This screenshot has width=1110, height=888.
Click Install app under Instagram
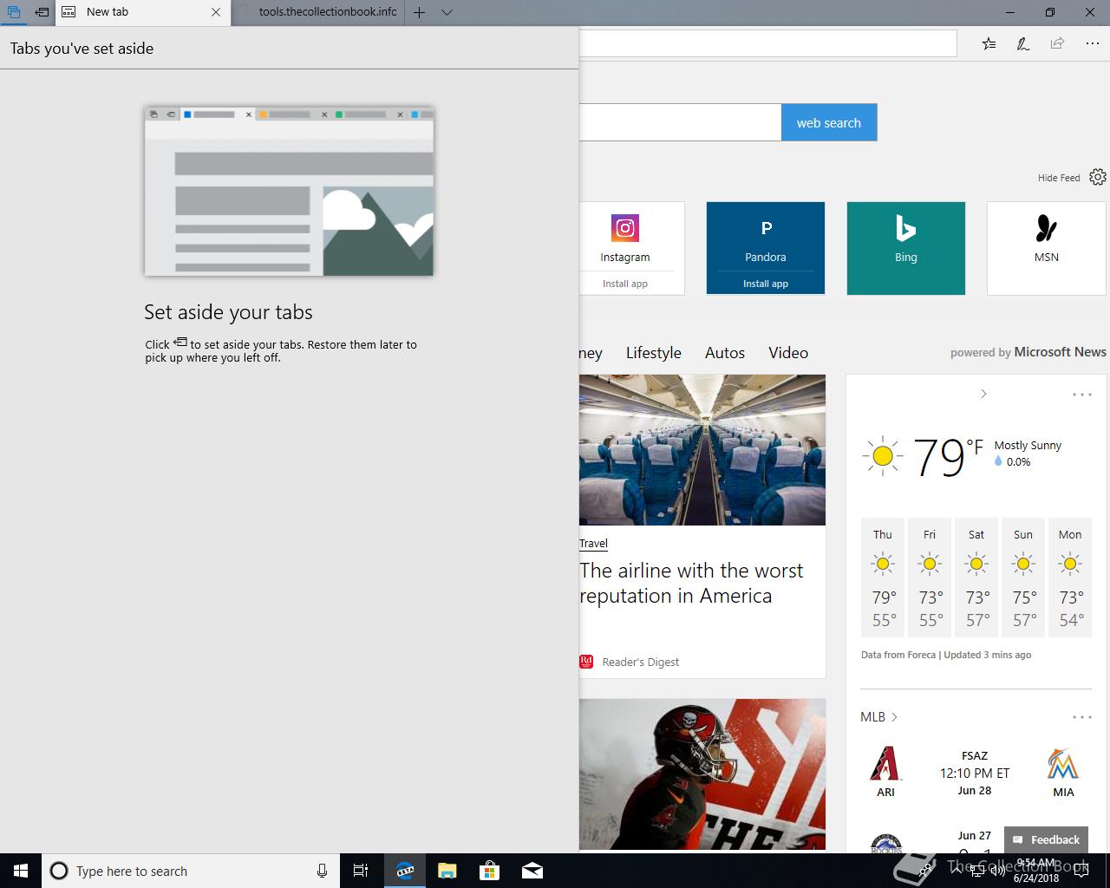[x=625, y=284]
